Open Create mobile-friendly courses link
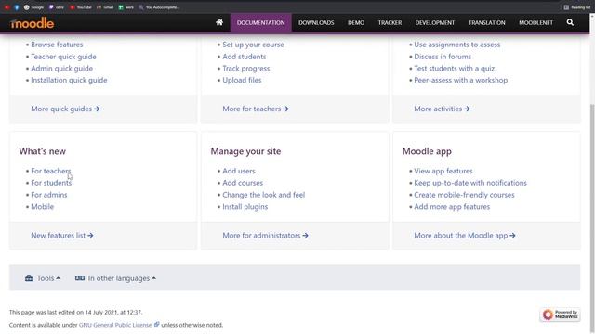 (464, 195)
